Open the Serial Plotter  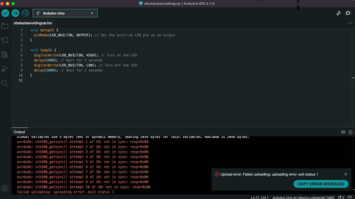point(339,13)
